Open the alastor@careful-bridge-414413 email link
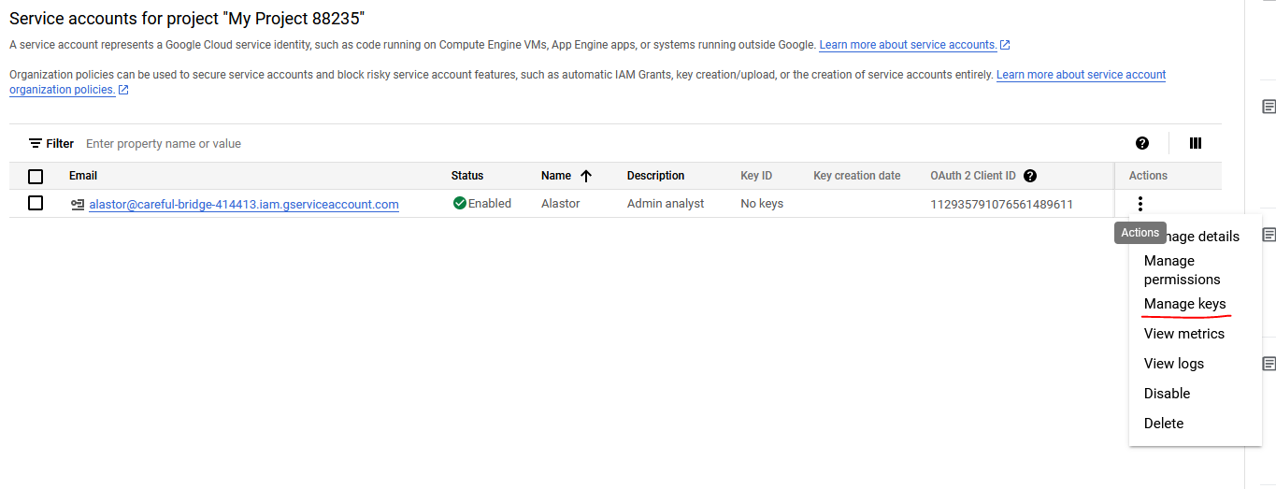The image size is (1276, 489). (x=244, y=204)
